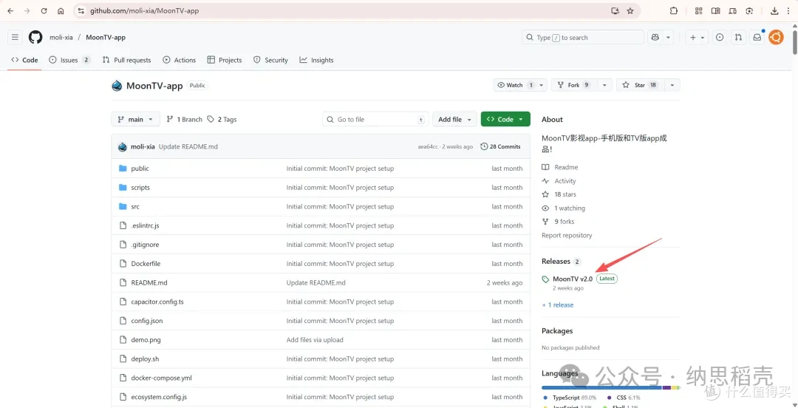Open user profile avatar menu
This screenshot has height=408, width=798.
click(x=776, y=37)
